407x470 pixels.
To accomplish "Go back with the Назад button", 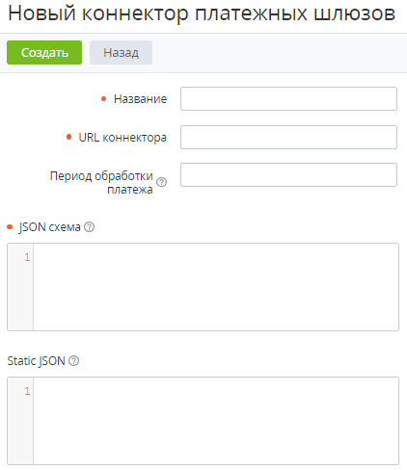I will point(121,52).
